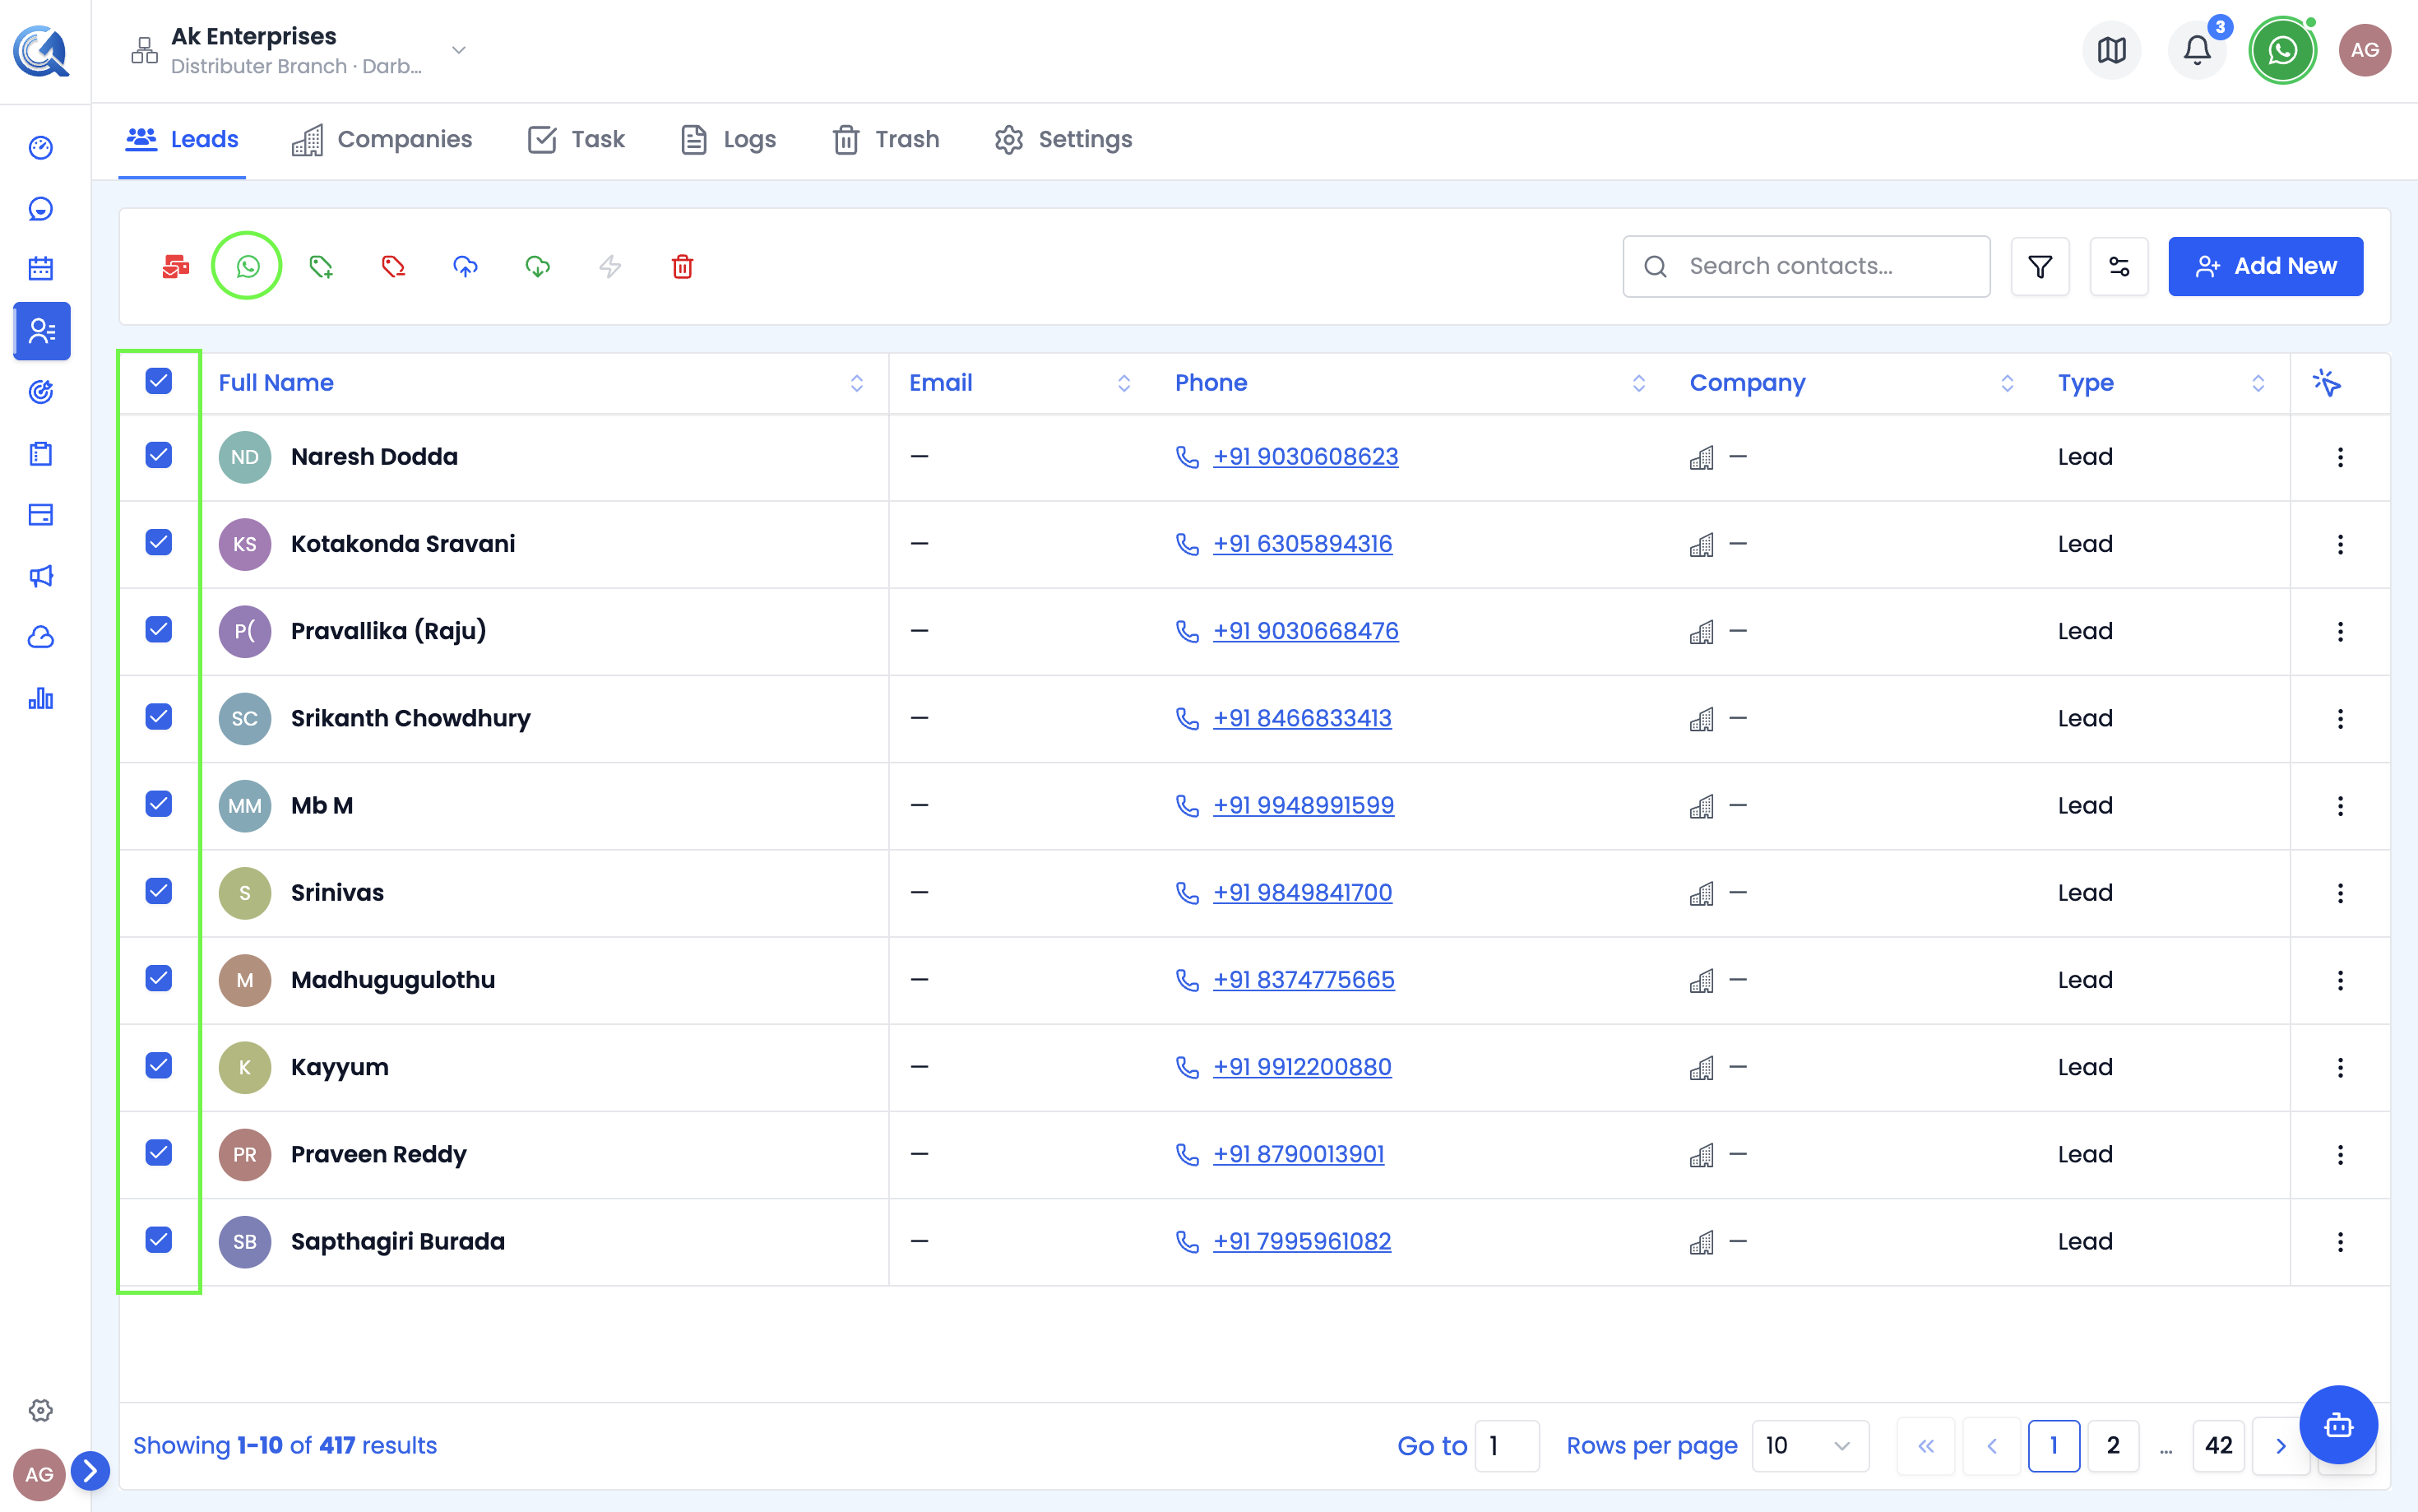
Task: Uncheck Srikanth Chowdhury's row checkbox
Action: tap(159, 716)
